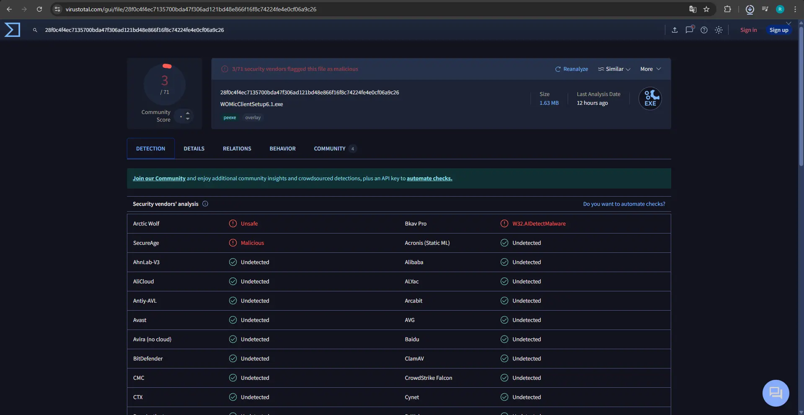The width and height of the screenshot is (804, 415).
Task: Open the browser three-dot menu
Action: 795,9
